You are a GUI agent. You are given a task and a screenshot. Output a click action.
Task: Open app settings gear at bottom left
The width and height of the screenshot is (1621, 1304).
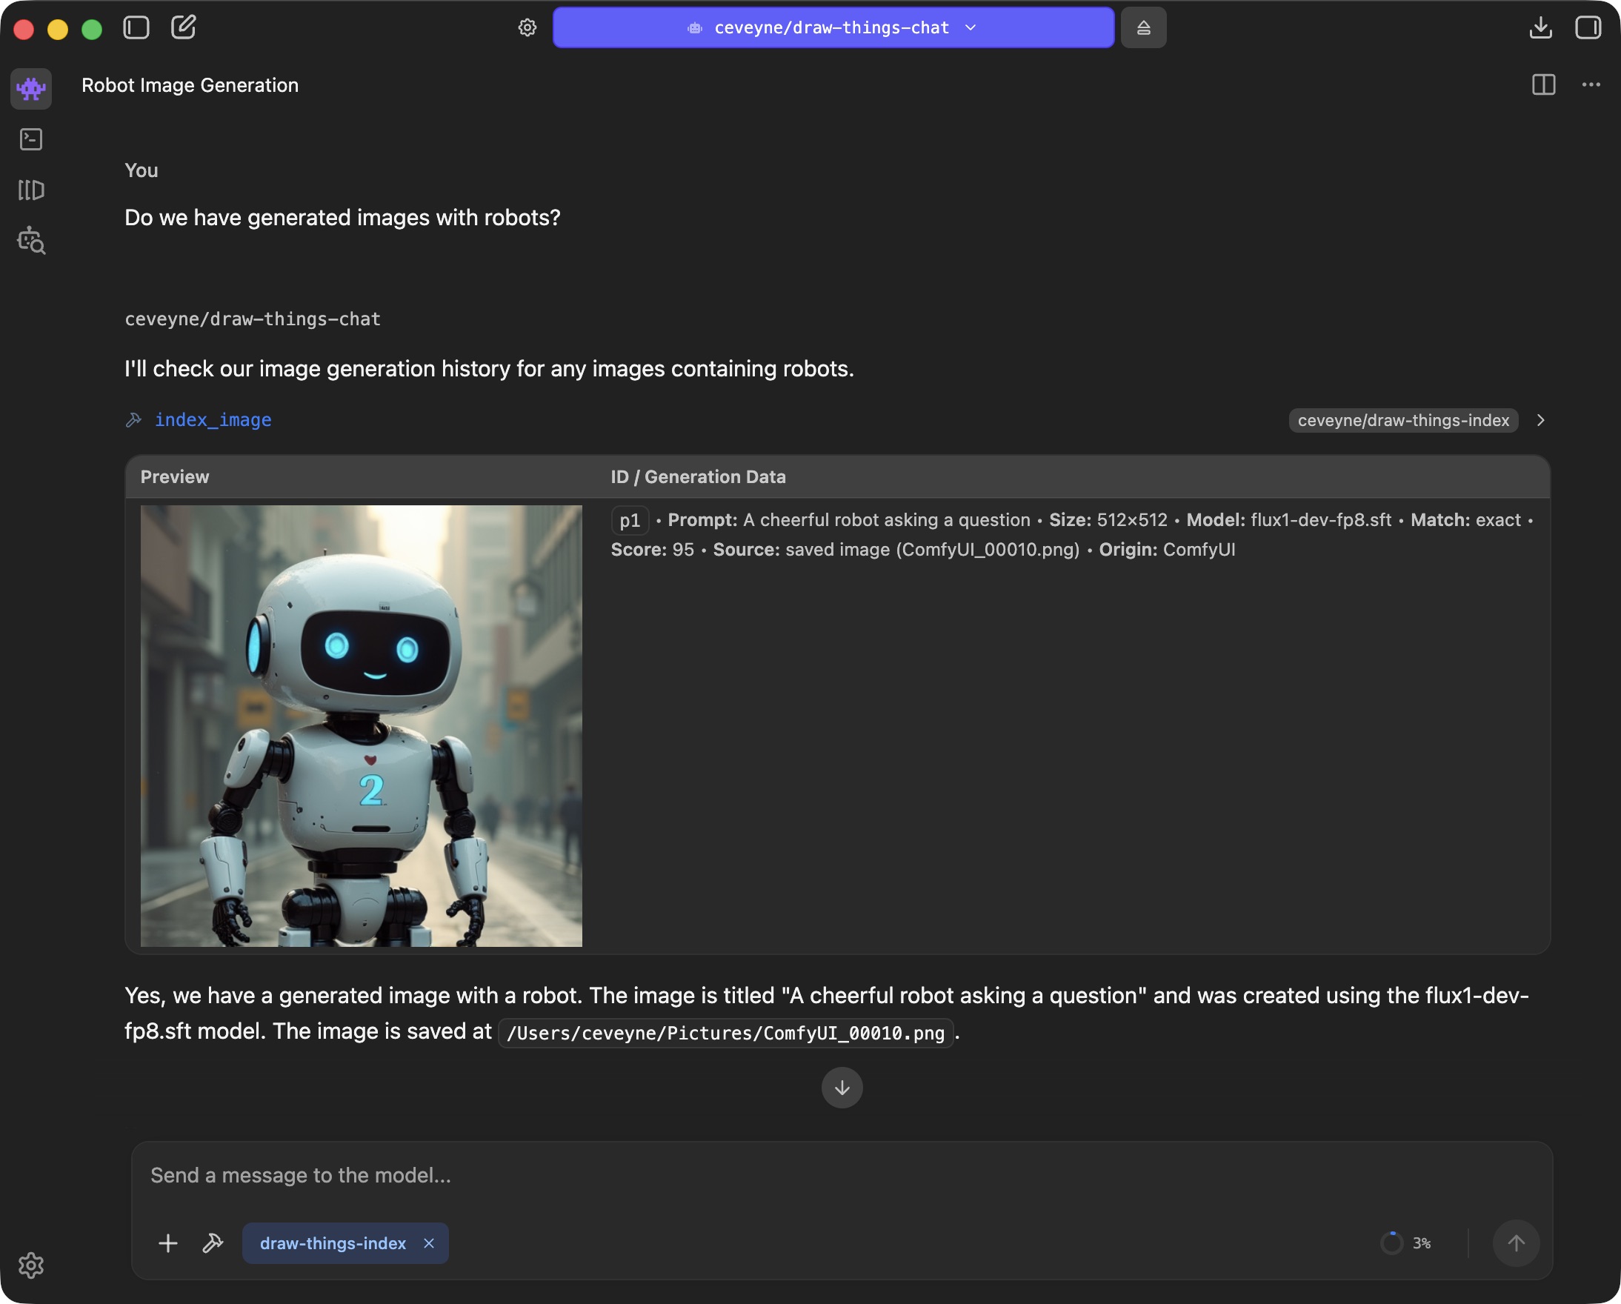[31, 1265]
